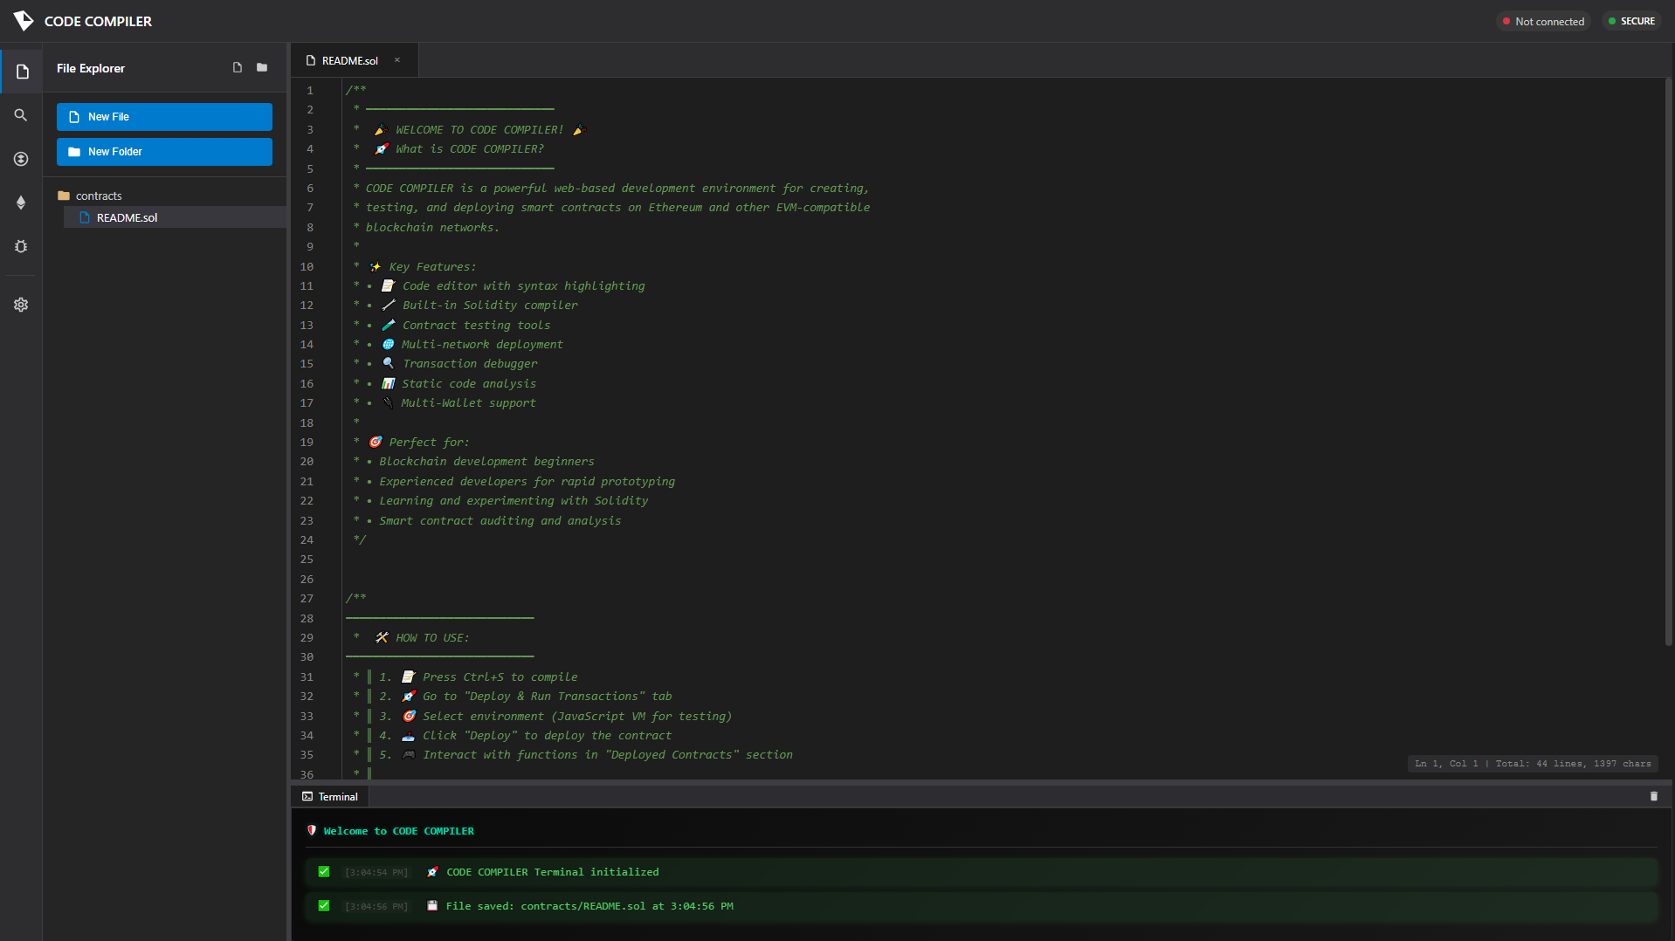This screenshot has width=1675, height=941.
Task: Click line number 25 in the gutter
Action: point(307,560)
